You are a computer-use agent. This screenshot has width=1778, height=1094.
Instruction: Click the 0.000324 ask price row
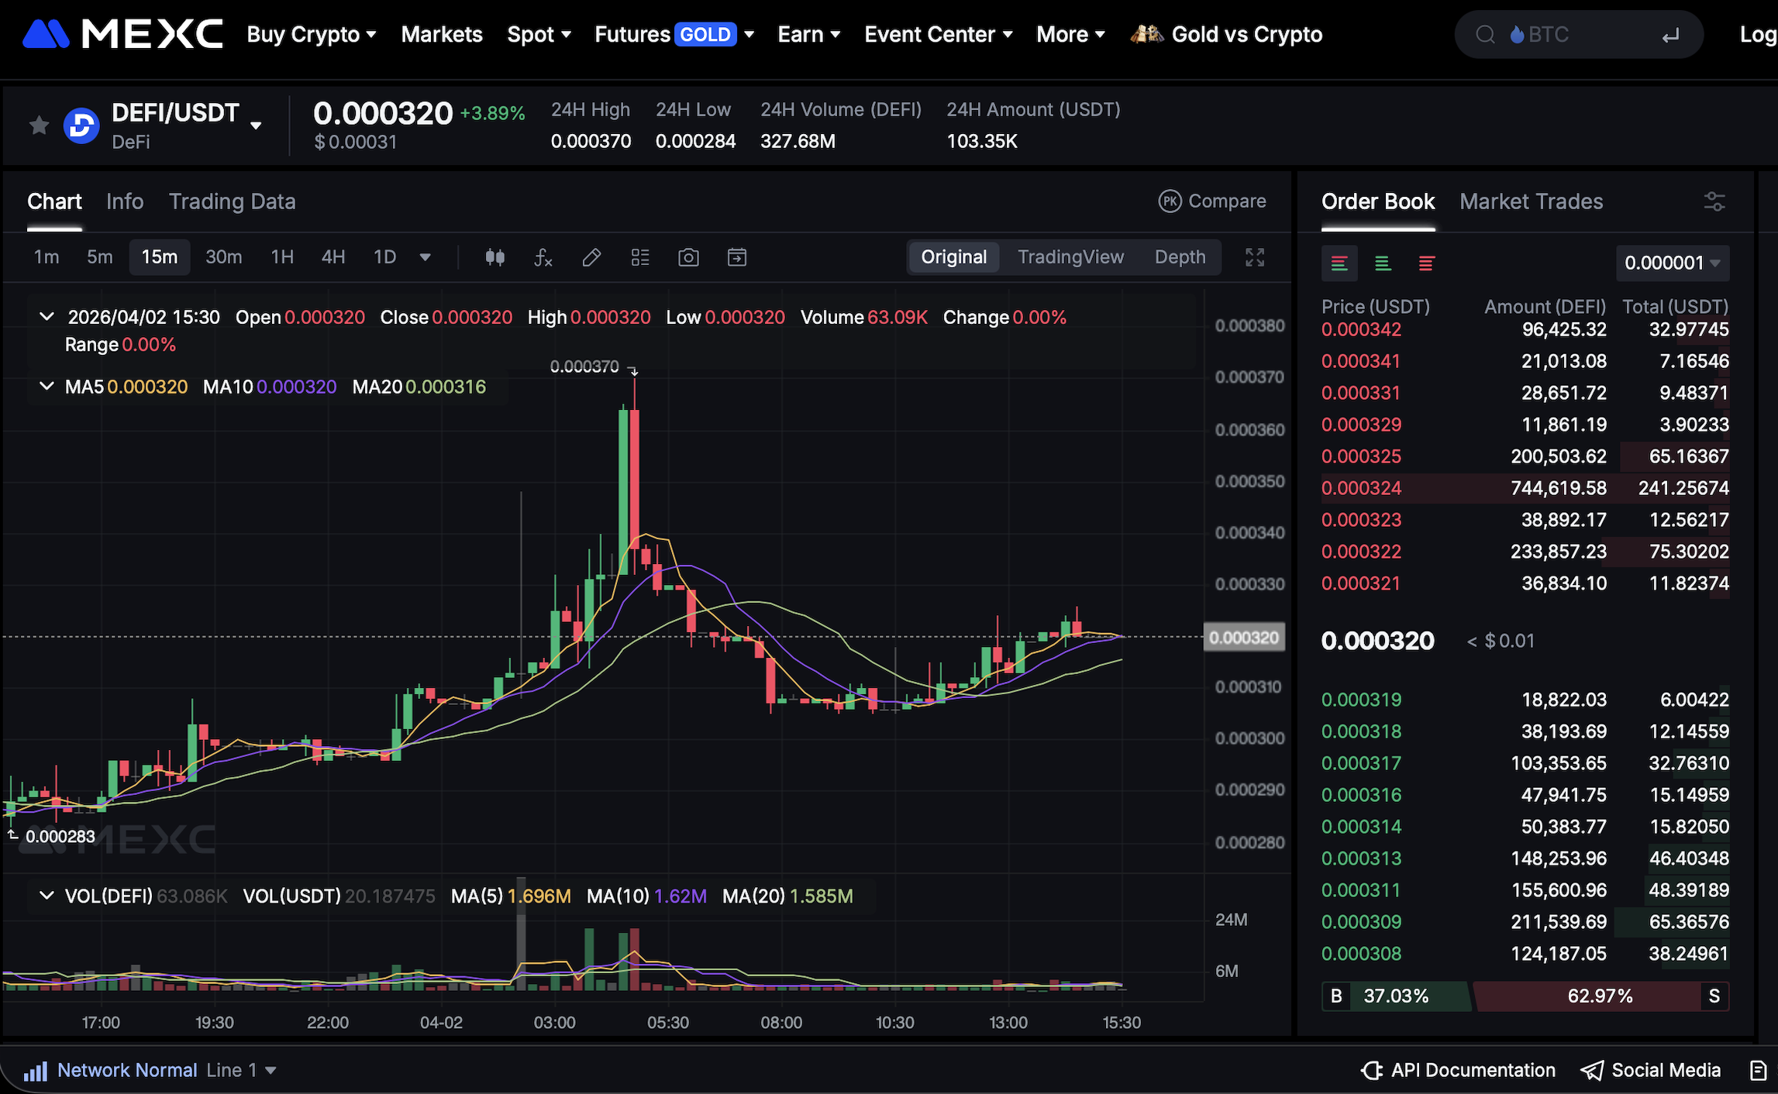(x=1525, y=488)
